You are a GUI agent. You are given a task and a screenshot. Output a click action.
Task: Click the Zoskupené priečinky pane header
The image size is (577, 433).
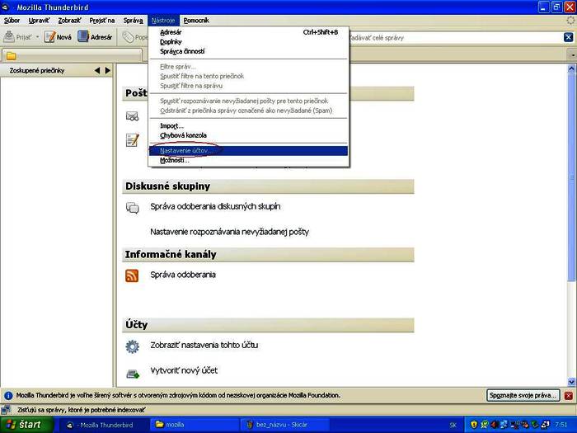click(x=56, y=70)
